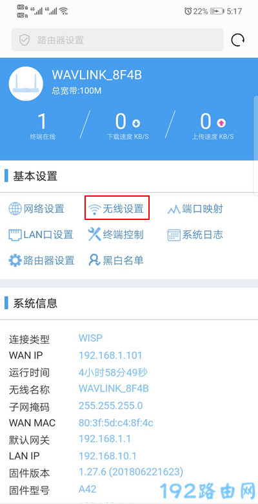258x504 pixels.
Task: Select the WAVLINK_8F4B router title
Action: coord(97,75)
